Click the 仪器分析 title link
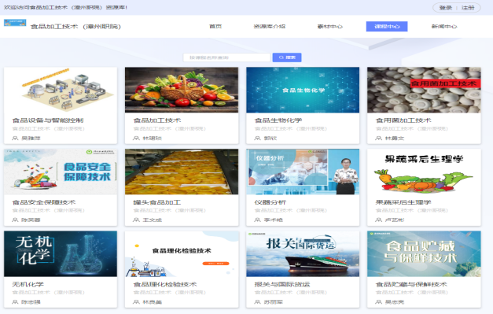 pyautogui.click(x=270, y=202)
